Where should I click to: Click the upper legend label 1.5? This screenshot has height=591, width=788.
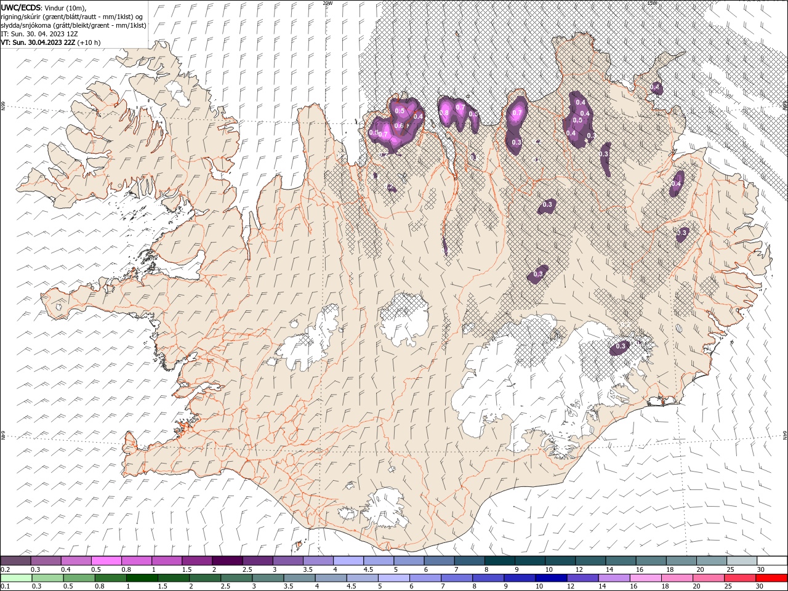(x=187, y=569)
